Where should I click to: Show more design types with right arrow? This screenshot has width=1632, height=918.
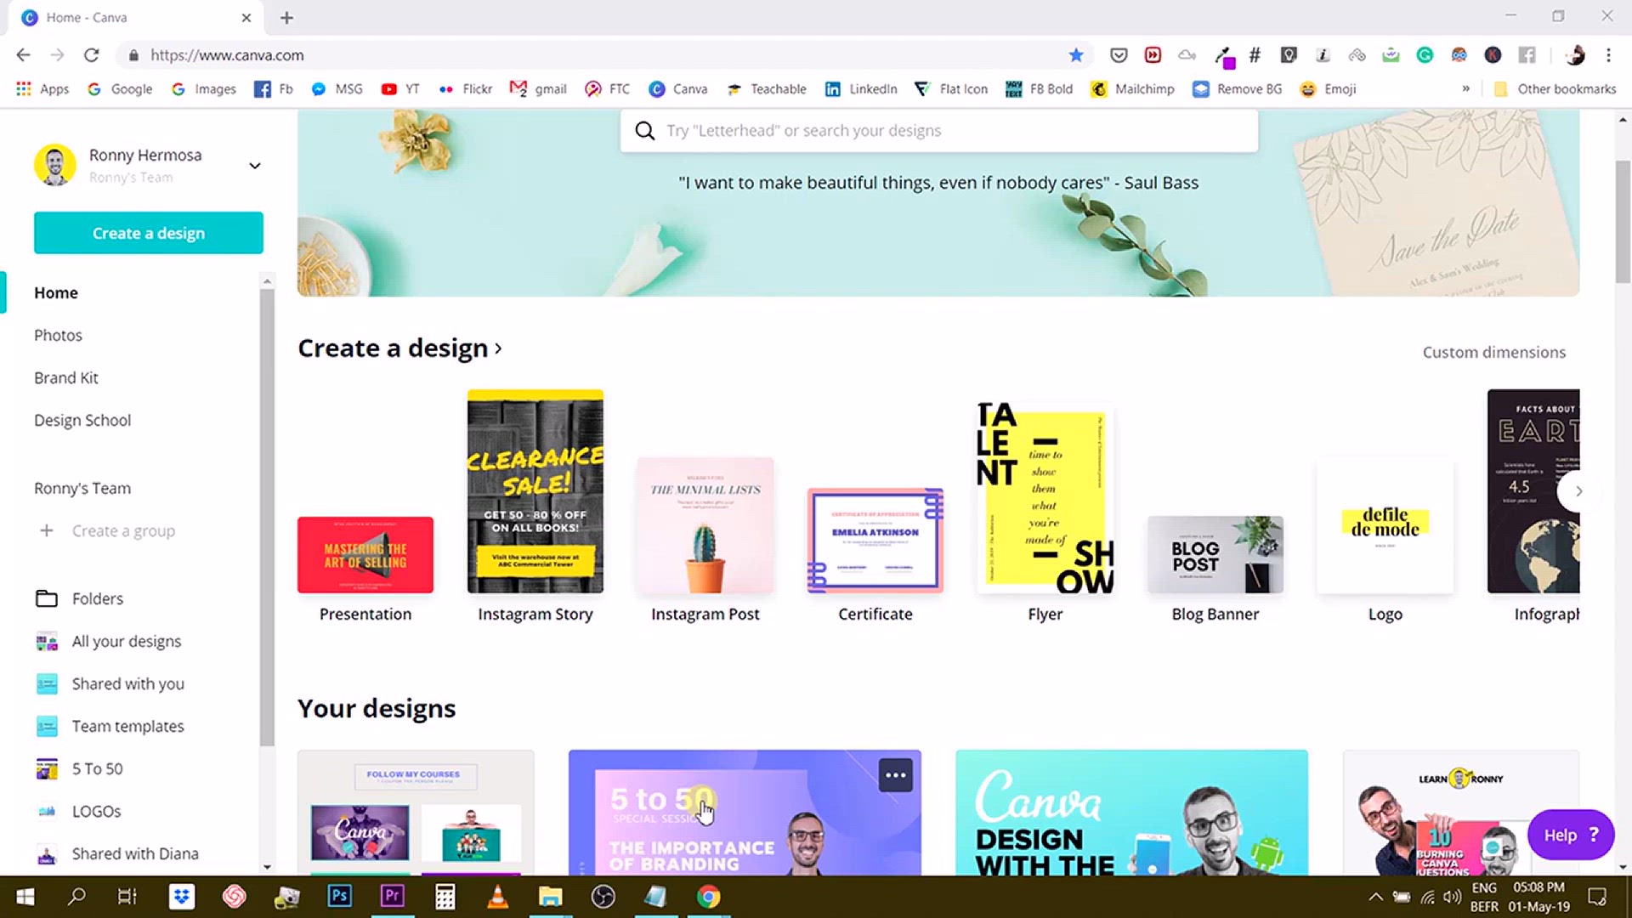(1578, 491)
